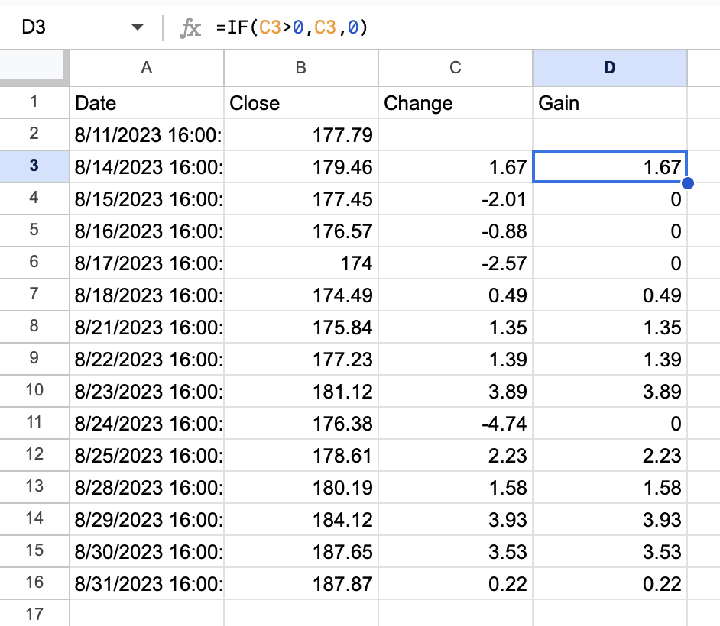720x626 pixels.
Task: Select row 17 header
Action: click(x=34, y=614)
